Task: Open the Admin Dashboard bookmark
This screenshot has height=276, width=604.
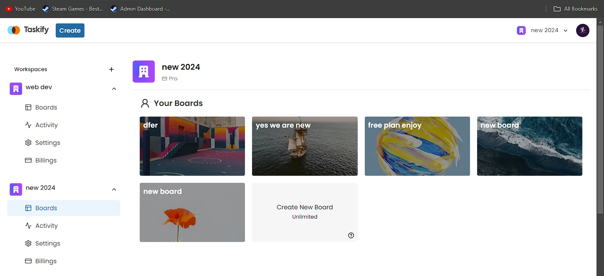Action: pyautogui.click(x=140, y=9)
